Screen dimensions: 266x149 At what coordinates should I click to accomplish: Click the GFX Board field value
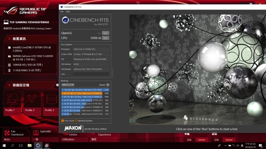91,69
